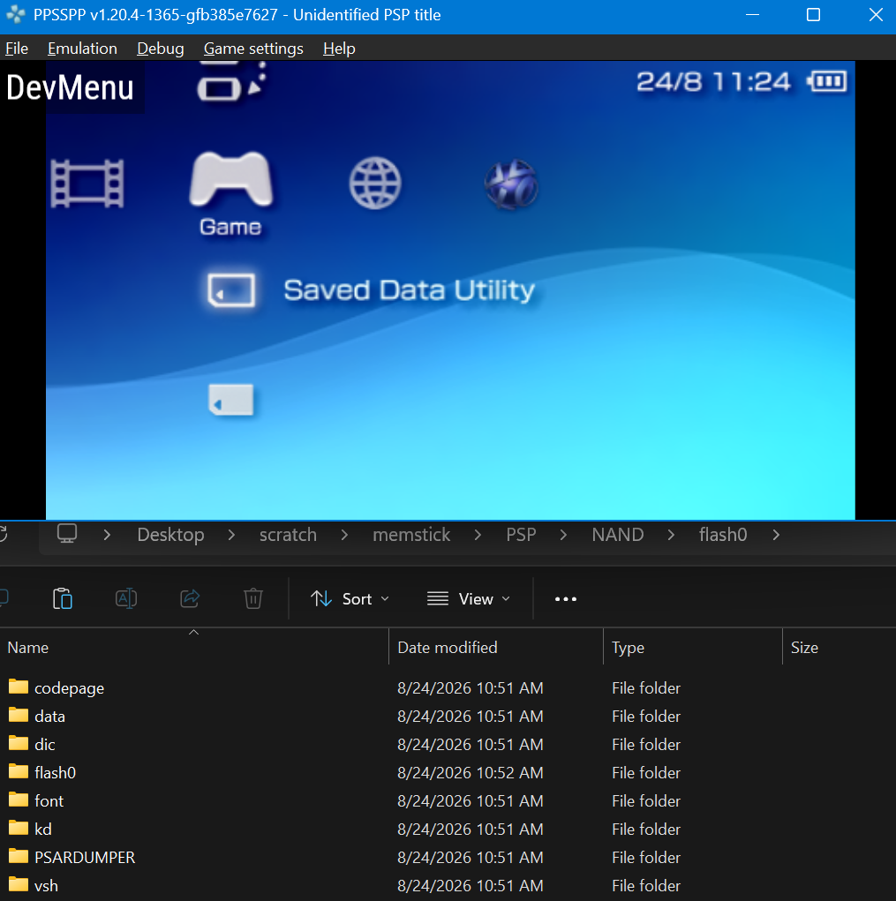Navigate to memstick in breadcrumb
The width and height of the screenshot is (896, 901).
pos(411,535)
